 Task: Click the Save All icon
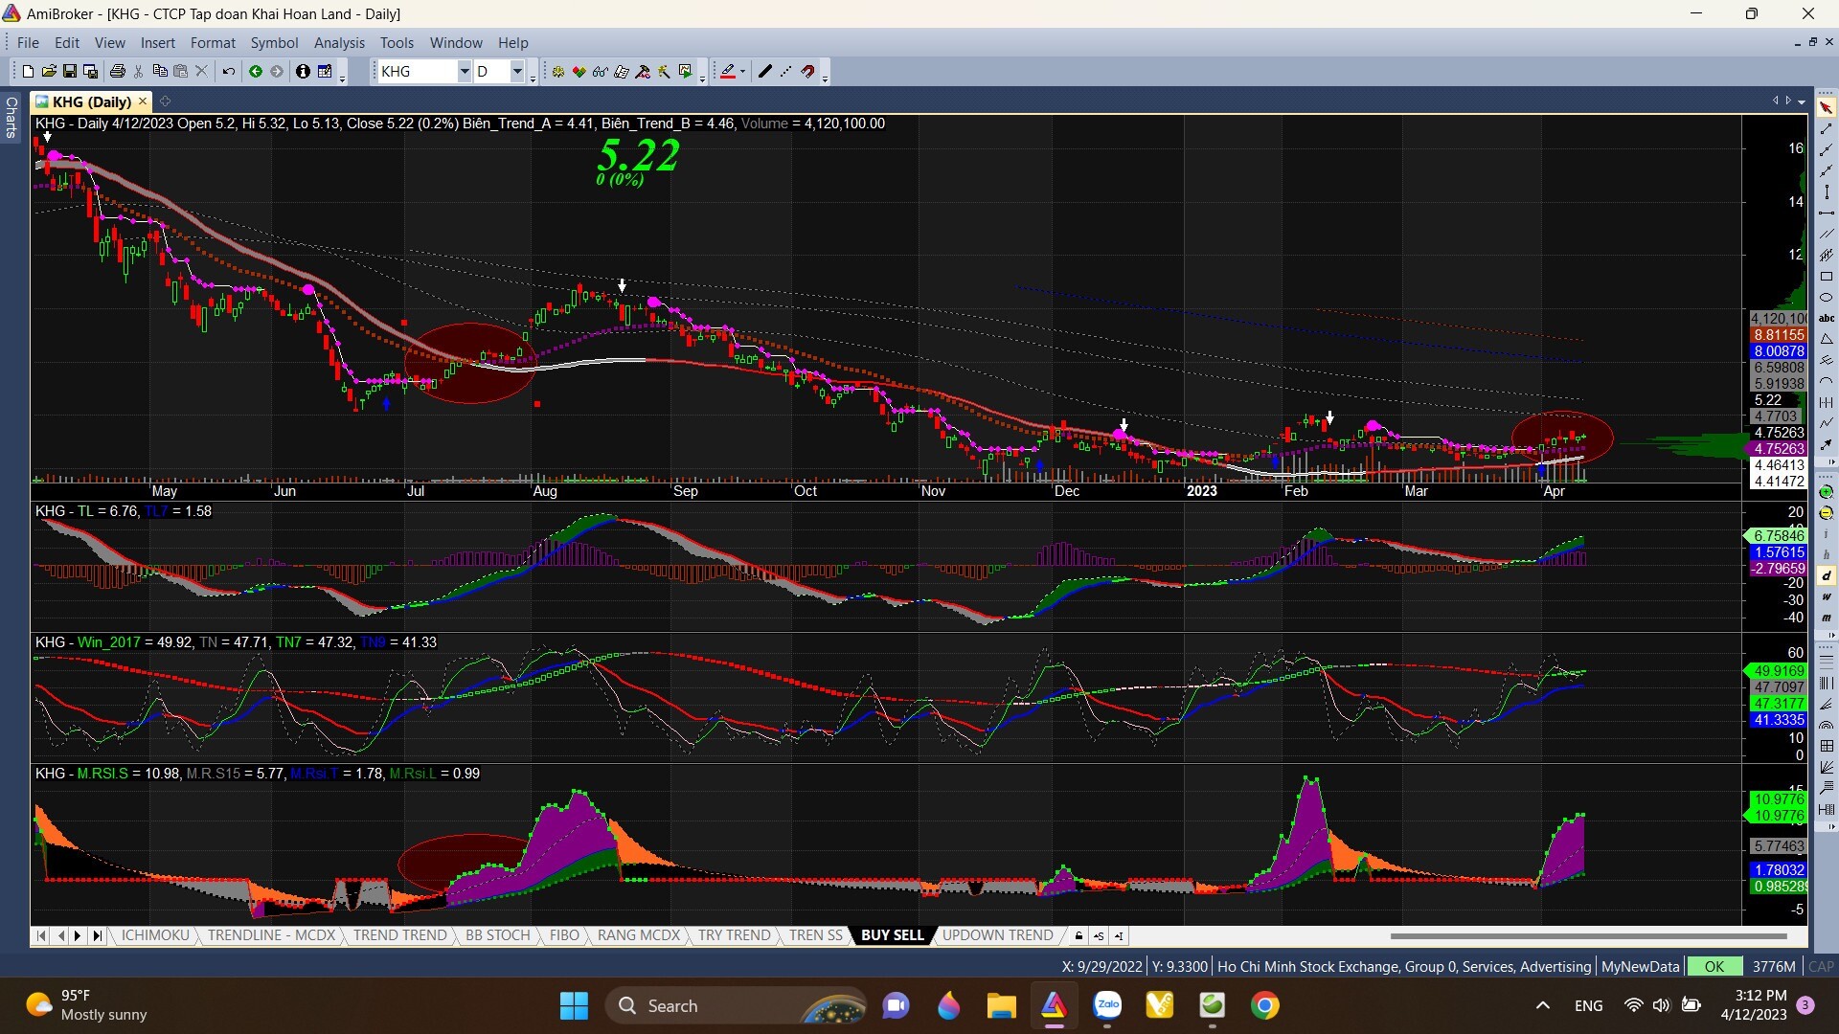[x=91, y=72]
